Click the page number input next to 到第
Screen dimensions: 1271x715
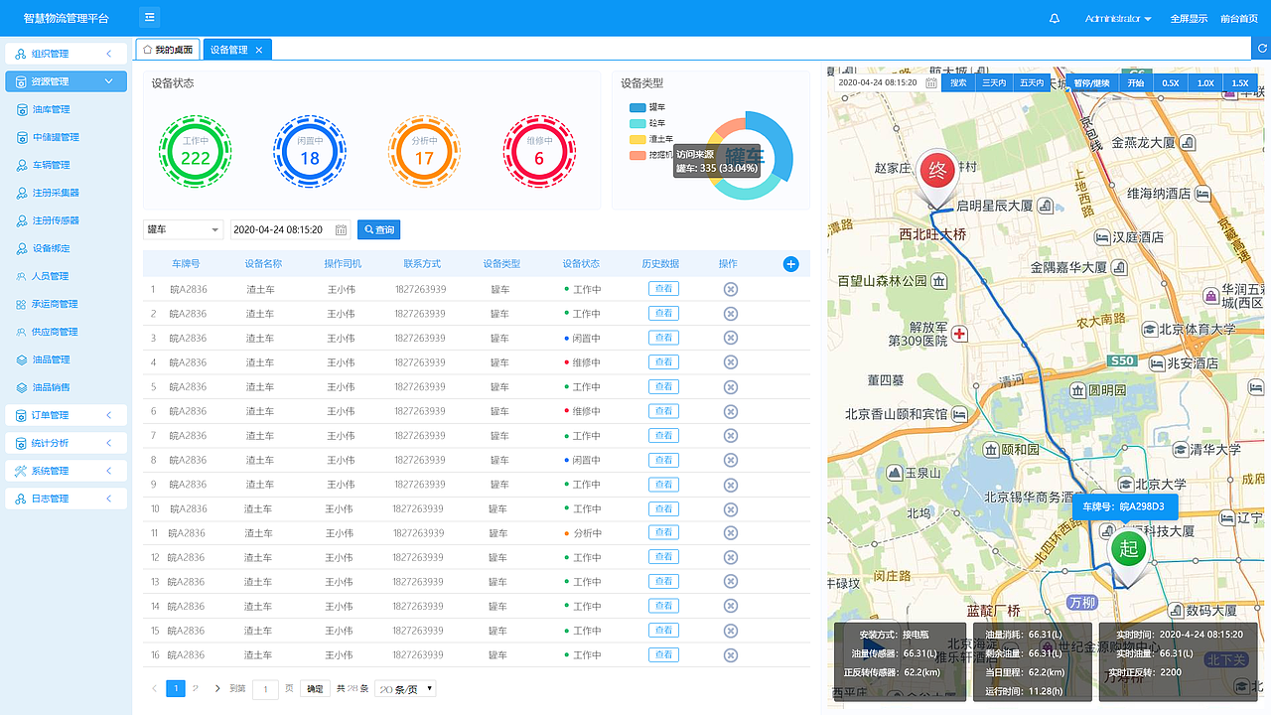265,687
